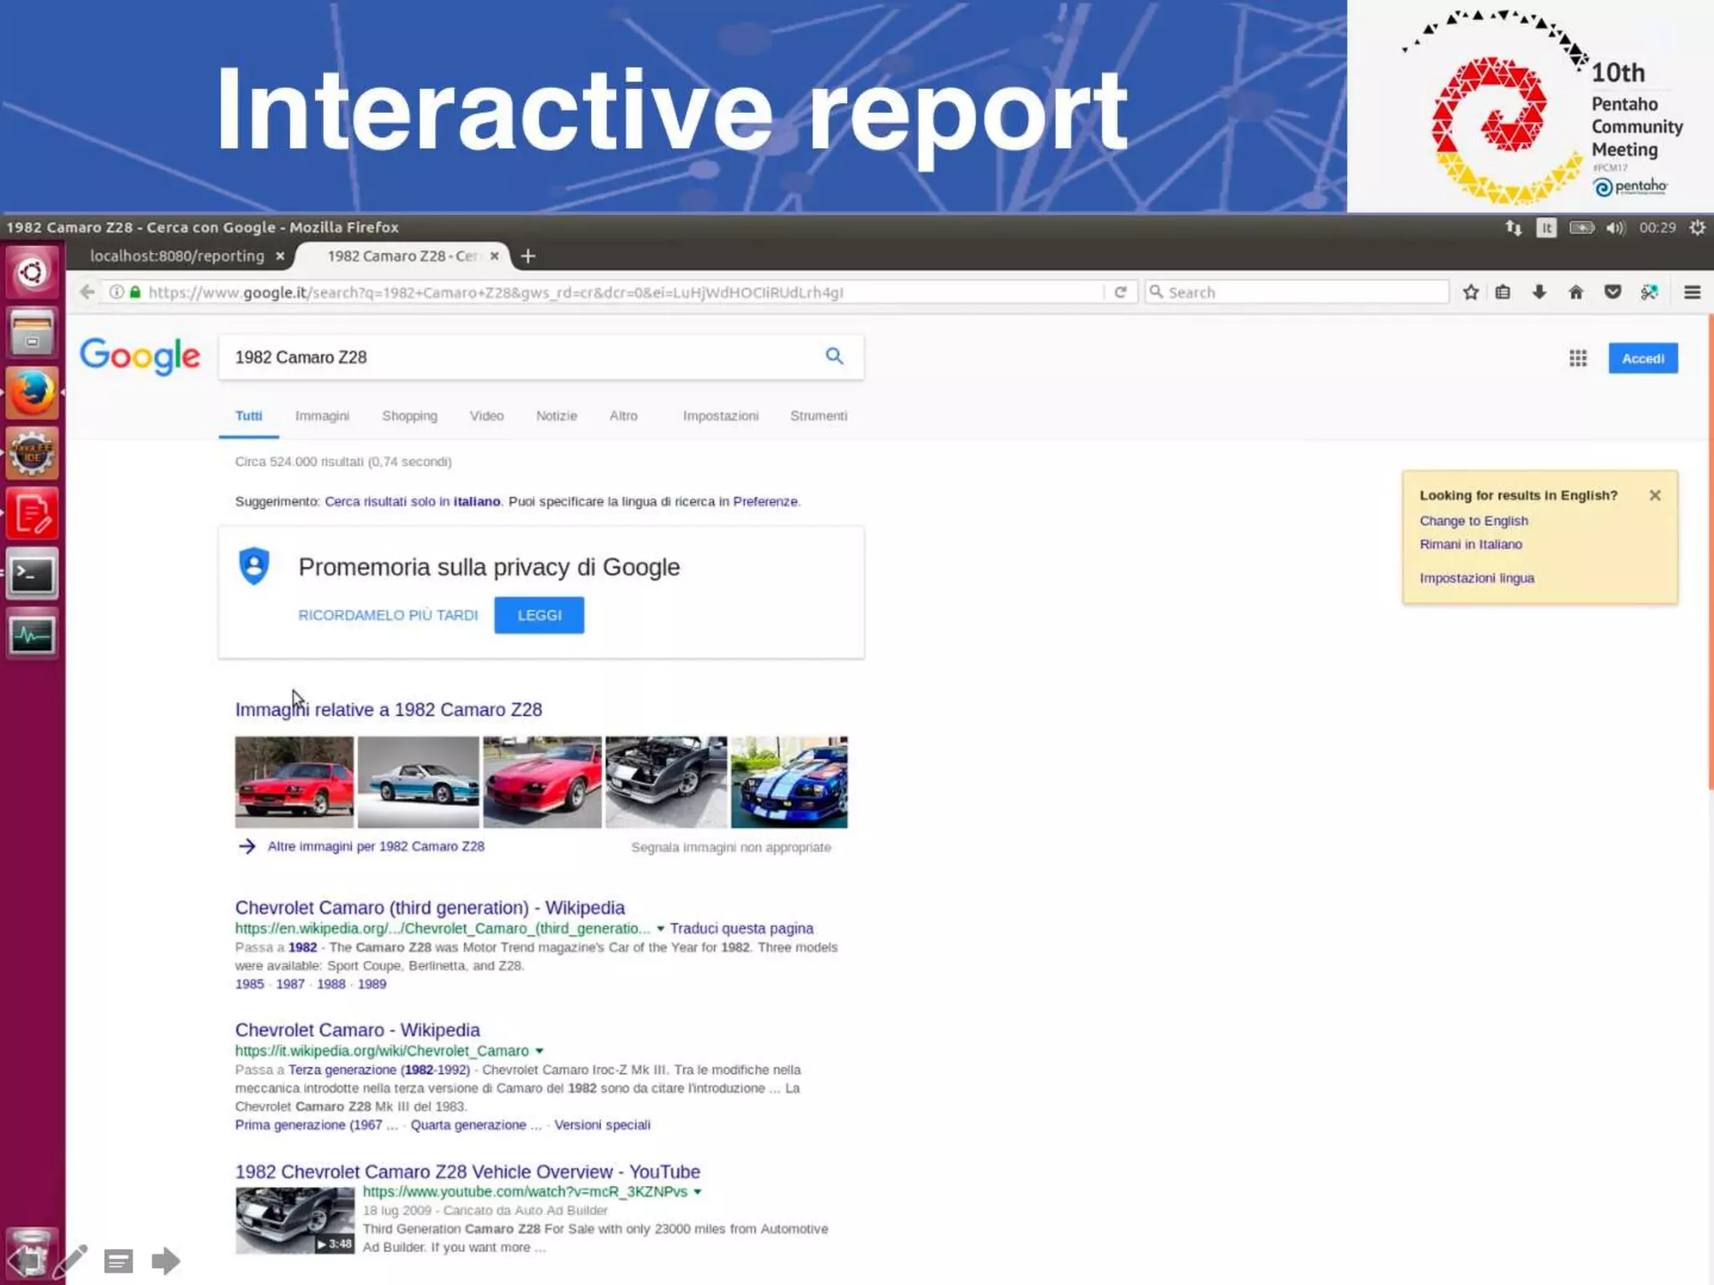
Task: Expand dropdown arrow beside youtube.com URL
Action: 697,1192
